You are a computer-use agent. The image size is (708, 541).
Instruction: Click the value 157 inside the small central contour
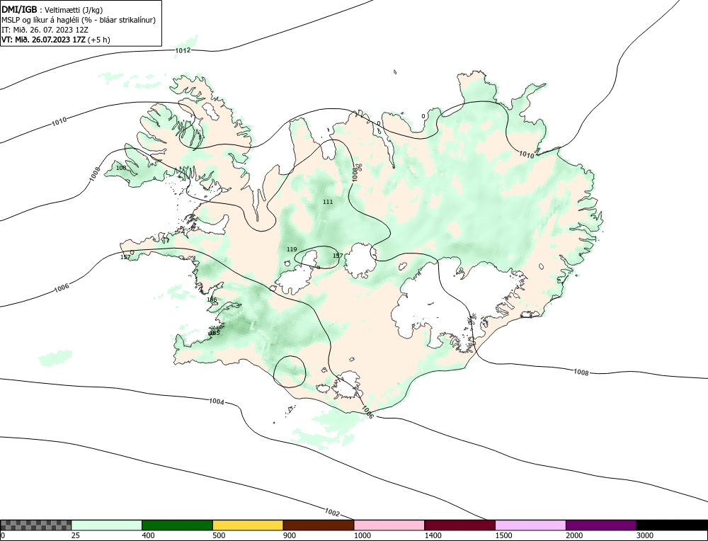(x=337, y=256)
